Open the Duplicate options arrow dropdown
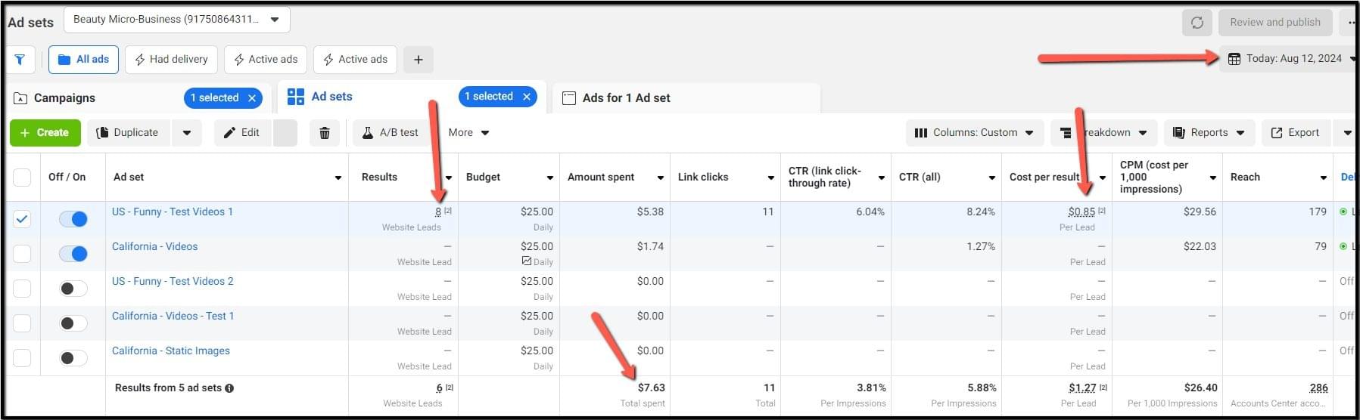 [187, 133]
